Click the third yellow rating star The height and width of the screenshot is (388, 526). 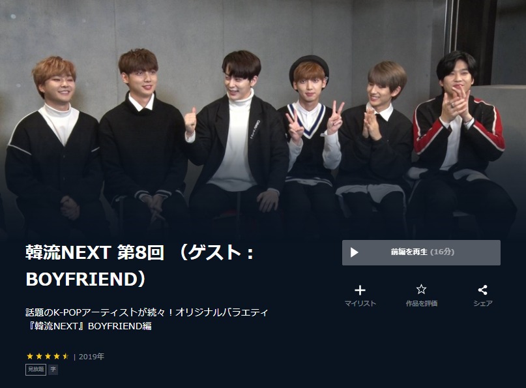(x=48, y=356)
